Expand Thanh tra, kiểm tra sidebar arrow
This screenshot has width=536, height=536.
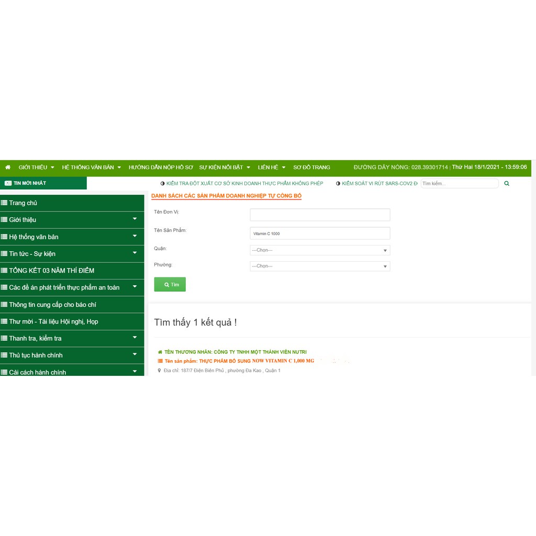click(135, 338)
